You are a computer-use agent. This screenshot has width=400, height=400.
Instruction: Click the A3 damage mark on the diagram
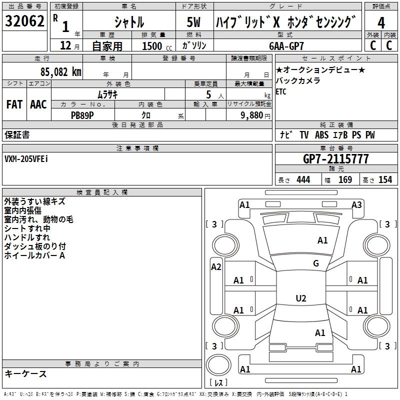click(356, 204)
